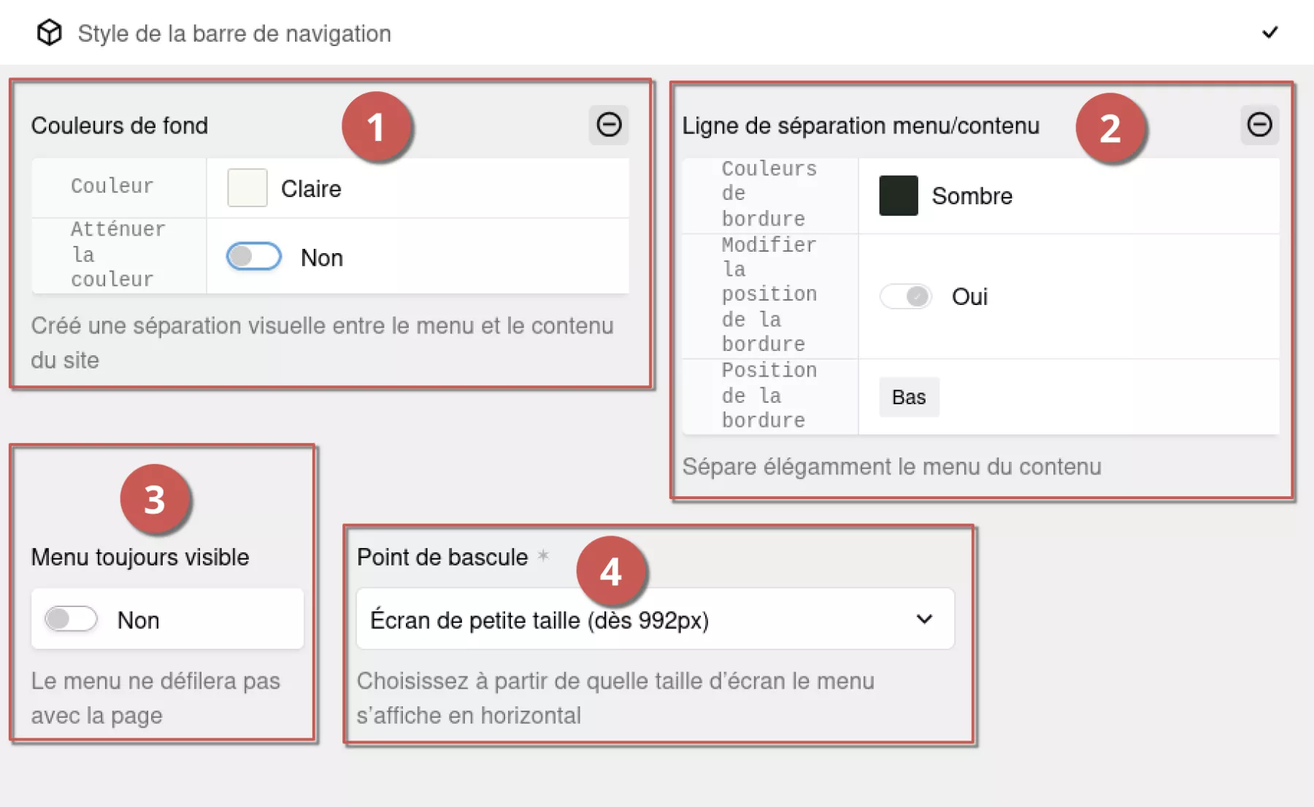Click the Sombre color label
The image size is (1314, 807).
click(x=972, y=196)
